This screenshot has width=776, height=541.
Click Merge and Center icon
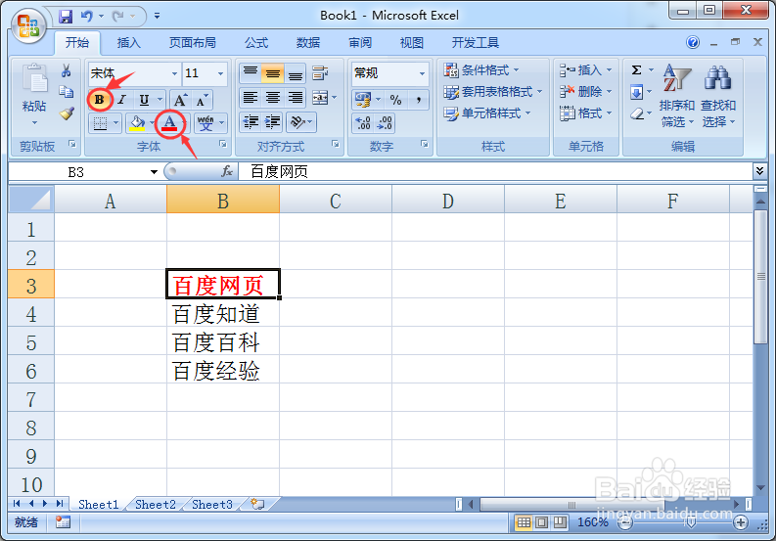coord(320,98)
